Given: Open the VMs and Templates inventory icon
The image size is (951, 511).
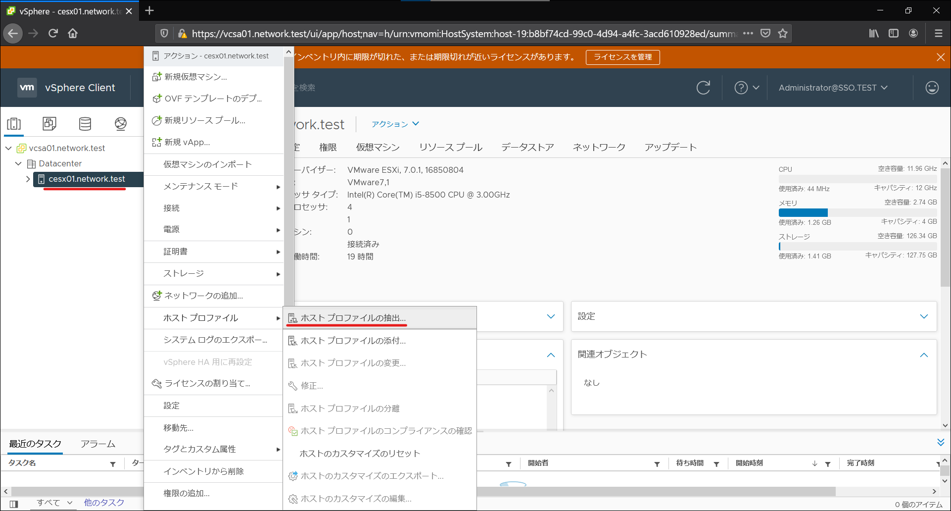Looking at the screenshot, I should [x=49, y=123].
